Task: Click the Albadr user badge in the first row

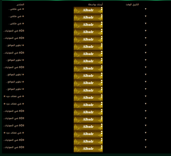Action: click(x=88, y=10)
